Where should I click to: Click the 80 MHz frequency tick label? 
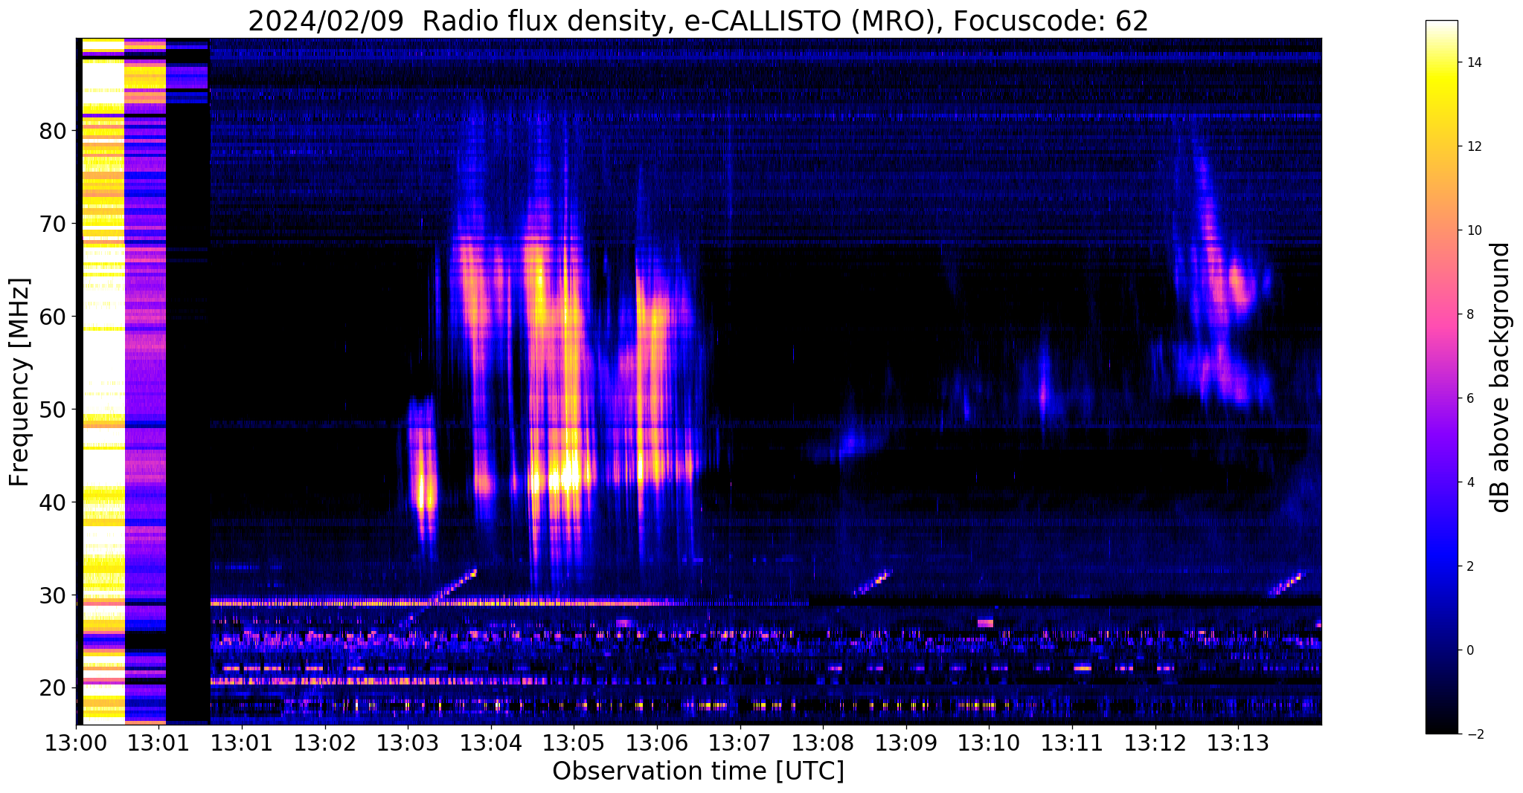point(53,131)
